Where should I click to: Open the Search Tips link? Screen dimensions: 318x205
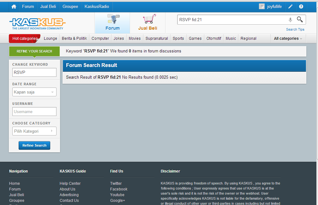point(295,29)
